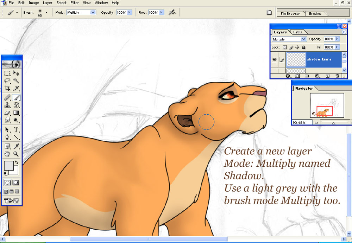Select the Eyedropper tool
The width and height of the screenshot is (352, 243).
[16, 146]
